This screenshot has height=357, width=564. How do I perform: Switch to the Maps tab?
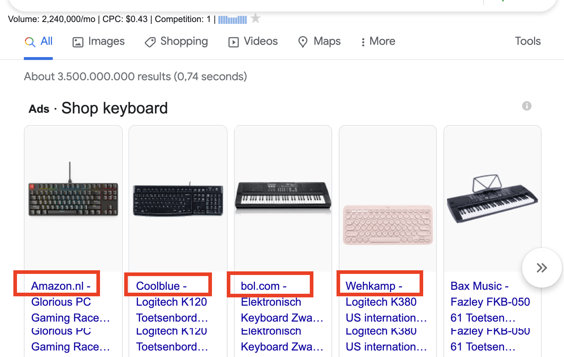pyautogui.click(x=319, y=42)
